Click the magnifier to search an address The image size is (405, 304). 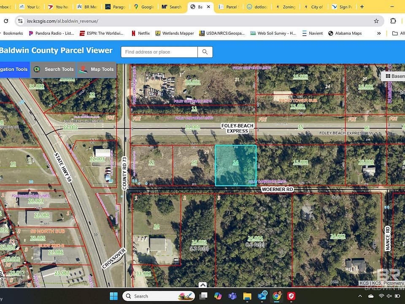[x=205, y=52]
